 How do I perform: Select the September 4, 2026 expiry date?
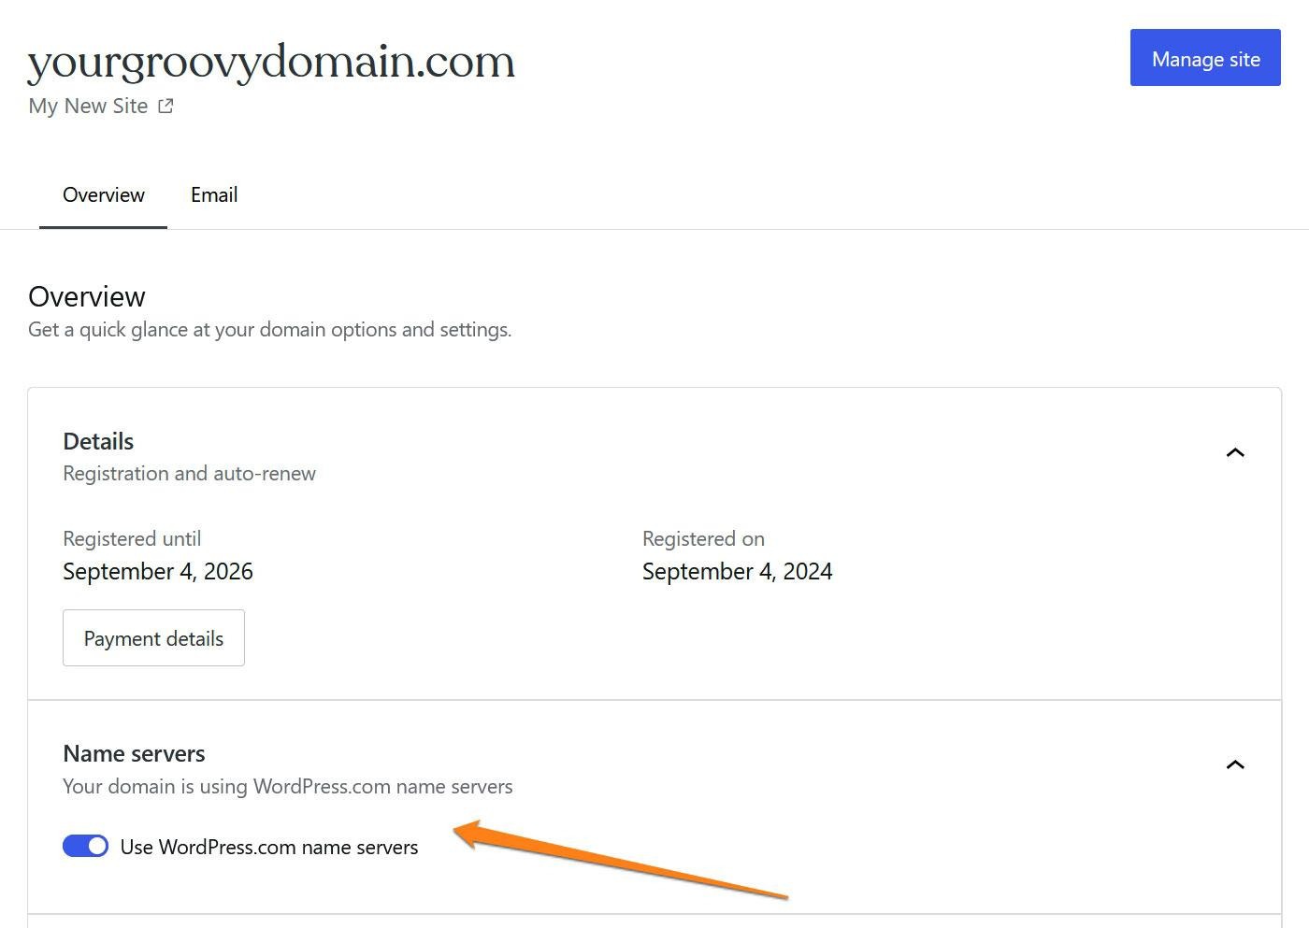(158, 572)
